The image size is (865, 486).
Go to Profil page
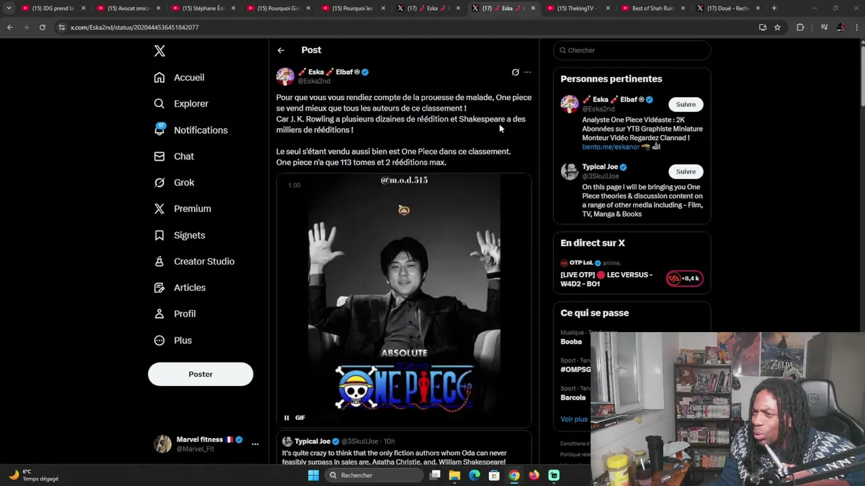174,315
